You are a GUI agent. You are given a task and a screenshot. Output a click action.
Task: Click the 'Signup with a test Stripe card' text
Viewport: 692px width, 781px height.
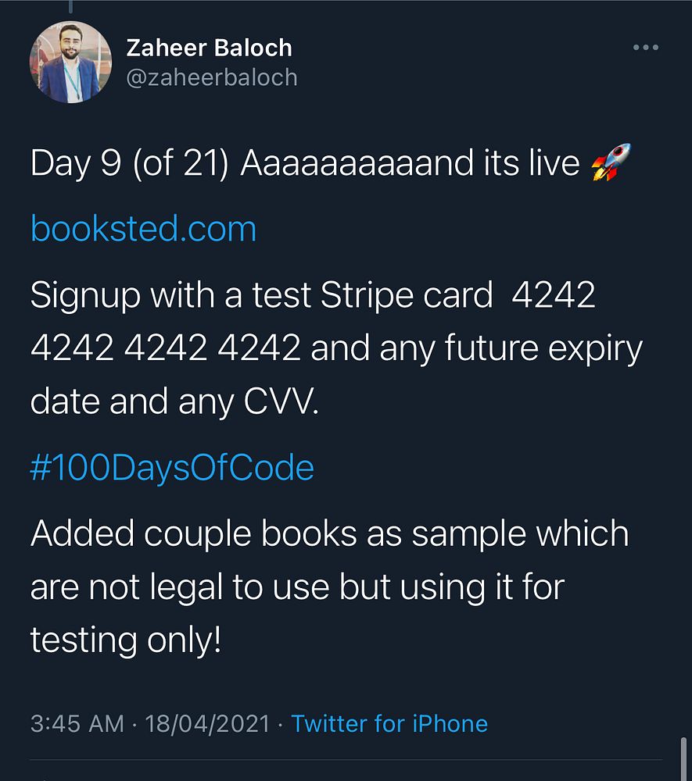[262, 295]
